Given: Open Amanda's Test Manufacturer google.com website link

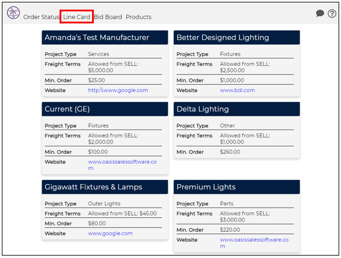Looking at the screenshot, I should coord(118,90).
